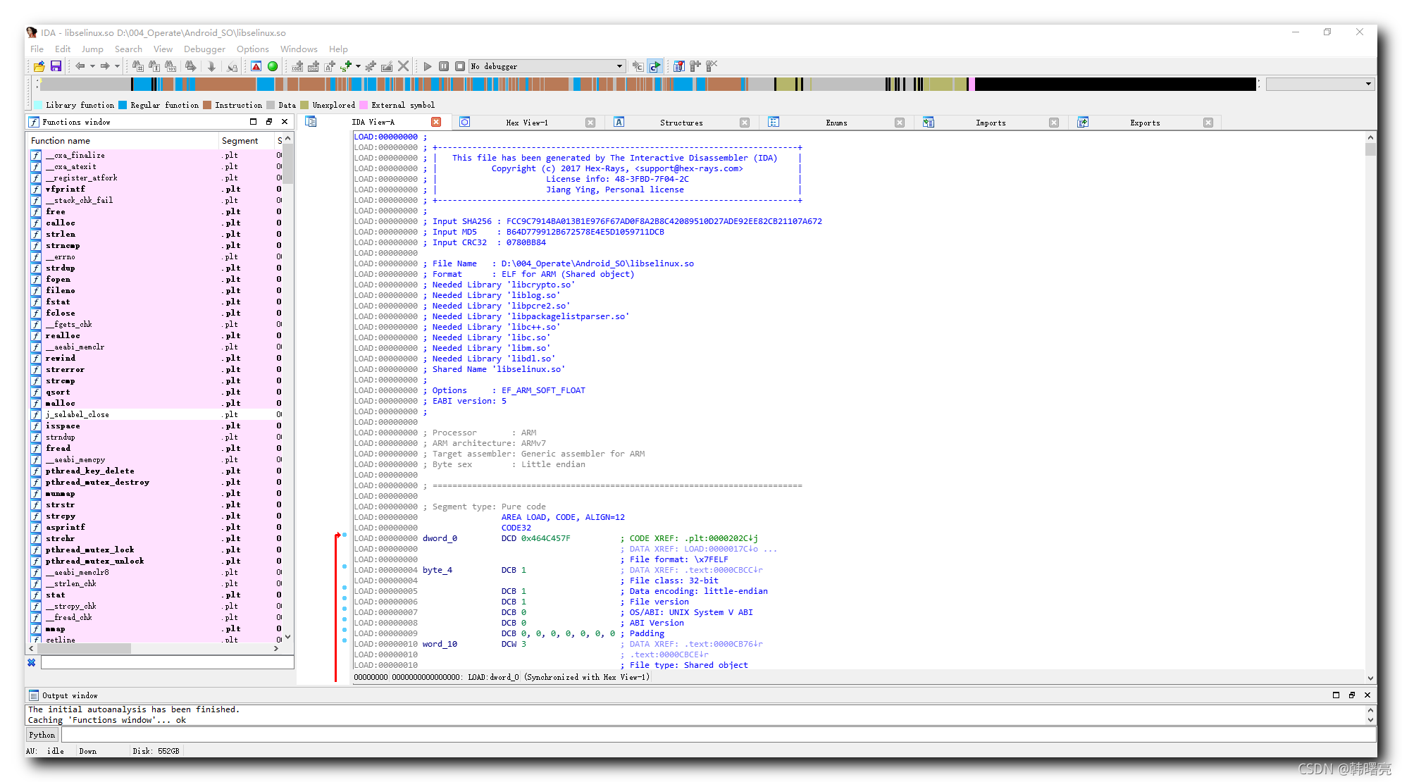The width and height of the screenshot is (1402, 782).
Task: Open the dropdown arrow beside the green plus icon
Action: 358,66
